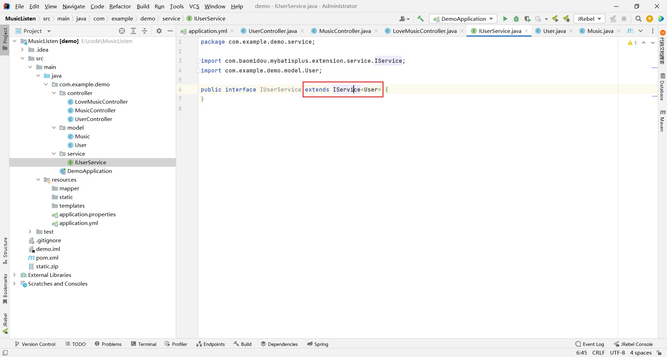The width and height of the screenshot is (667, 357).
Task: Click the Debug with JRebel icon
Action: pyautogui.click(x=566, y=19)
